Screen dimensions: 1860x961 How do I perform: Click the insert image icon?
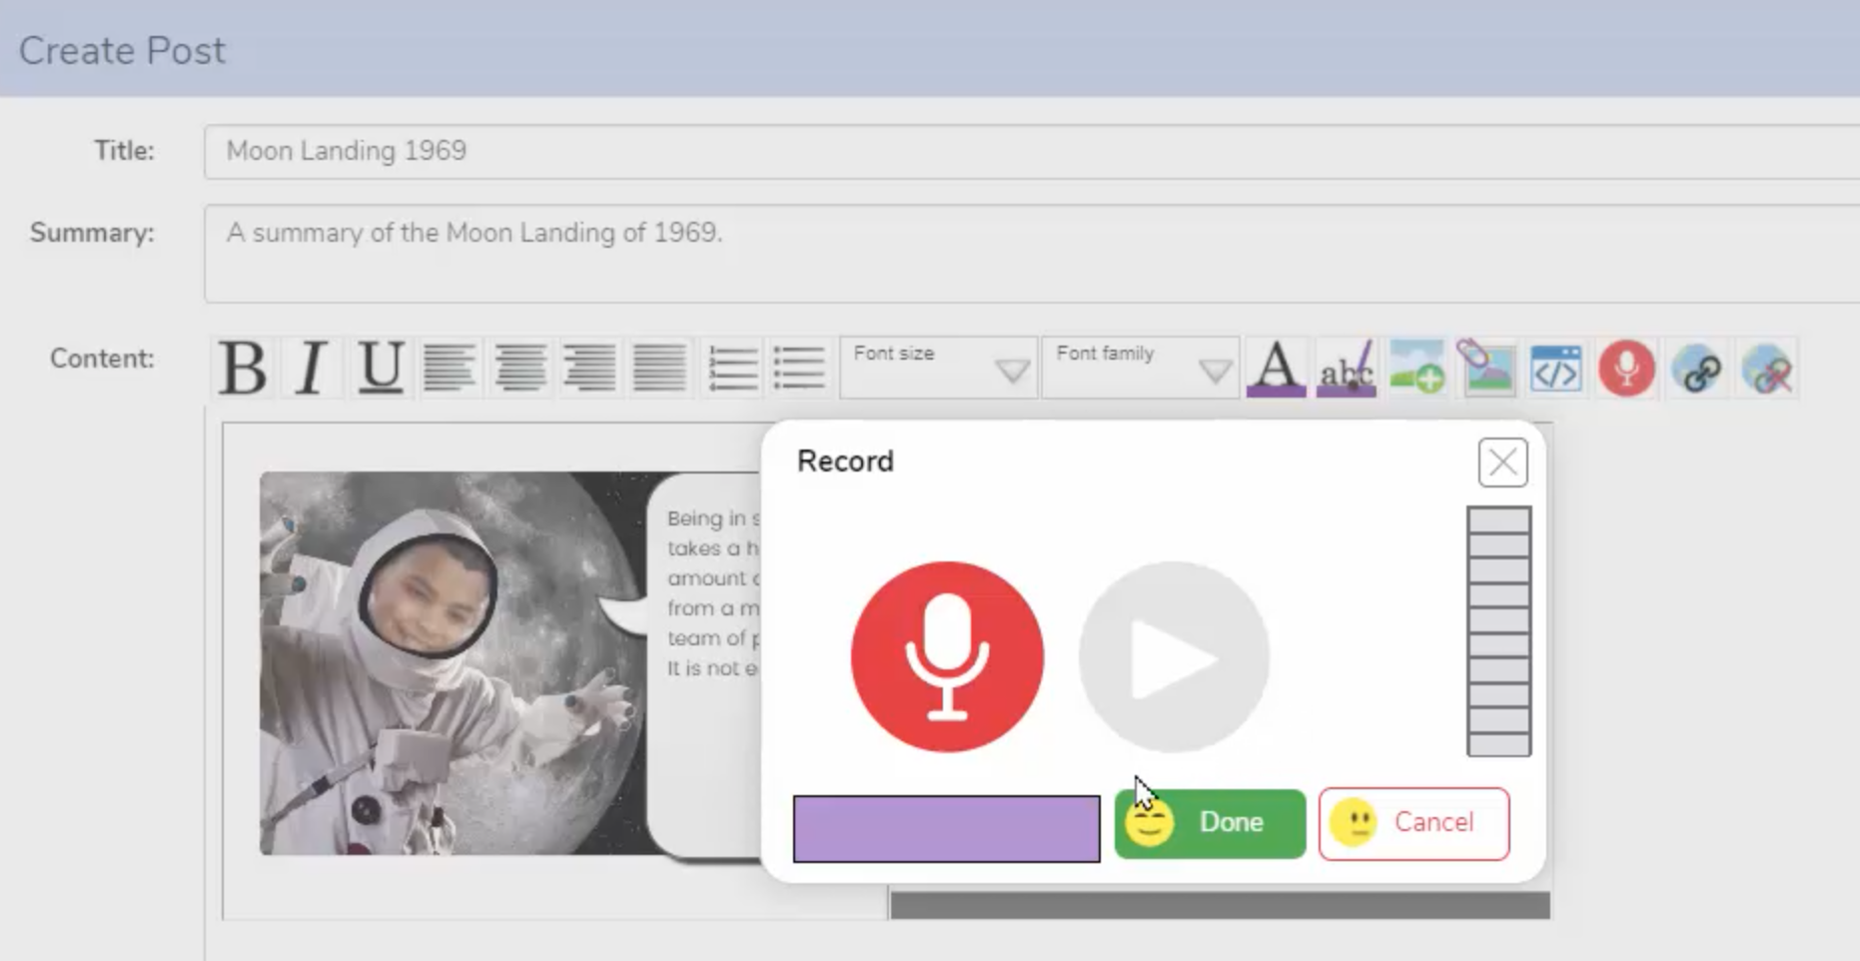[1416, 369]
